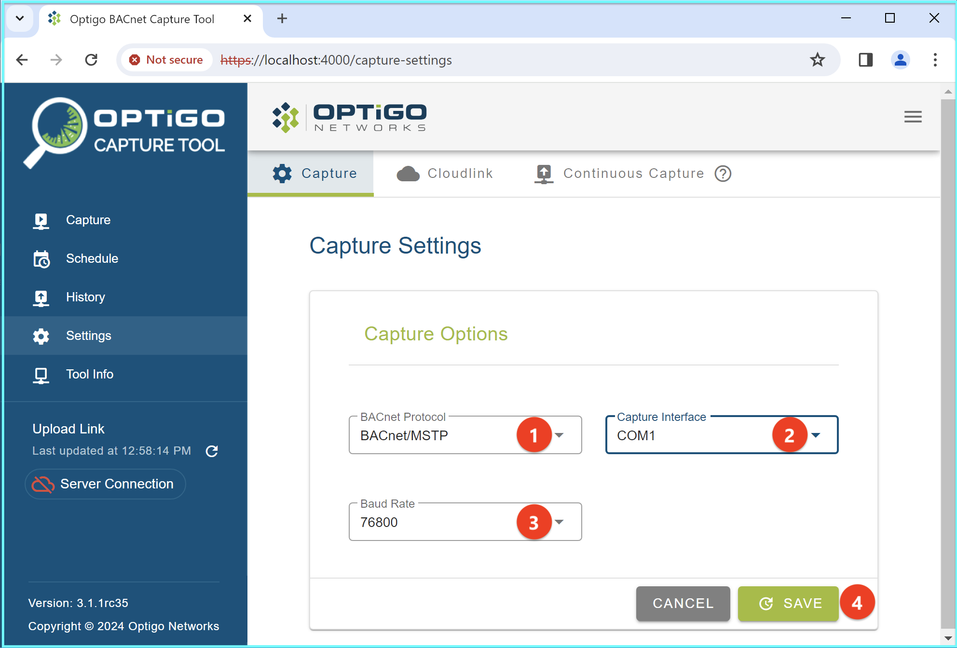
Task: Click the browser forward arrow
Action: click(x=56, y=60)
